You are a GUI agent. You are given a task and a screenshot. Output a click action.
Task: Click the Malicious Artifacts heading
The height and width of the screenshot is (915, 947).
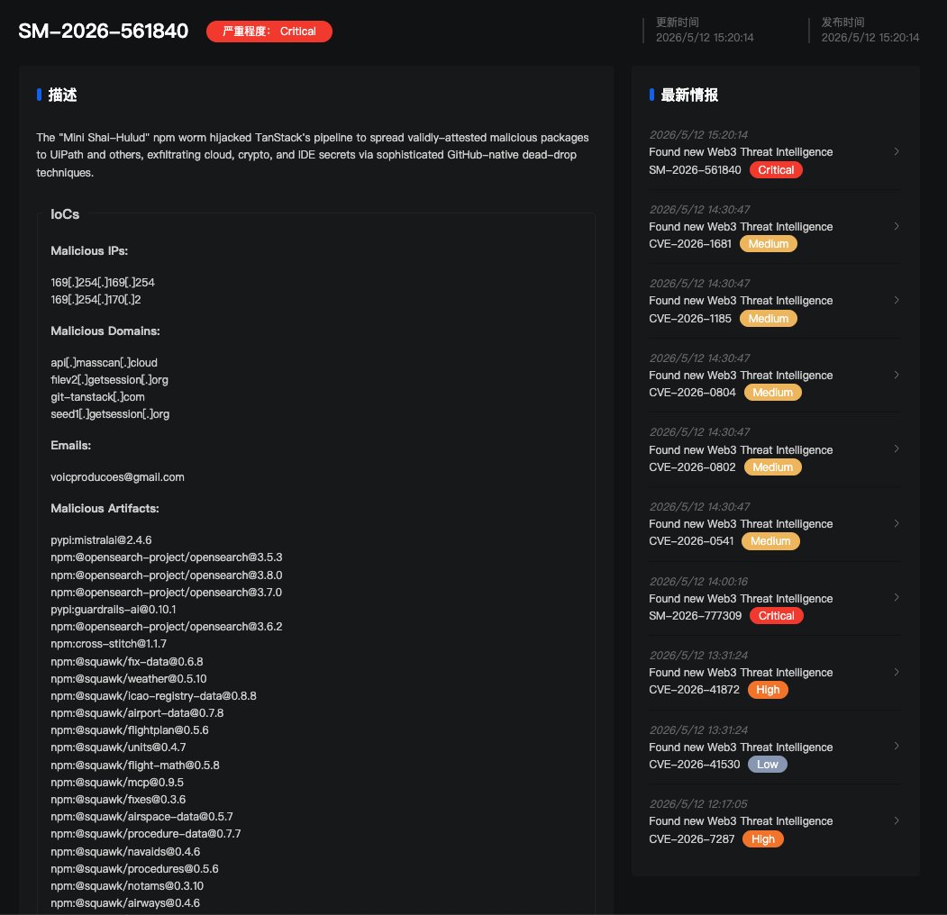click(105, 508)
